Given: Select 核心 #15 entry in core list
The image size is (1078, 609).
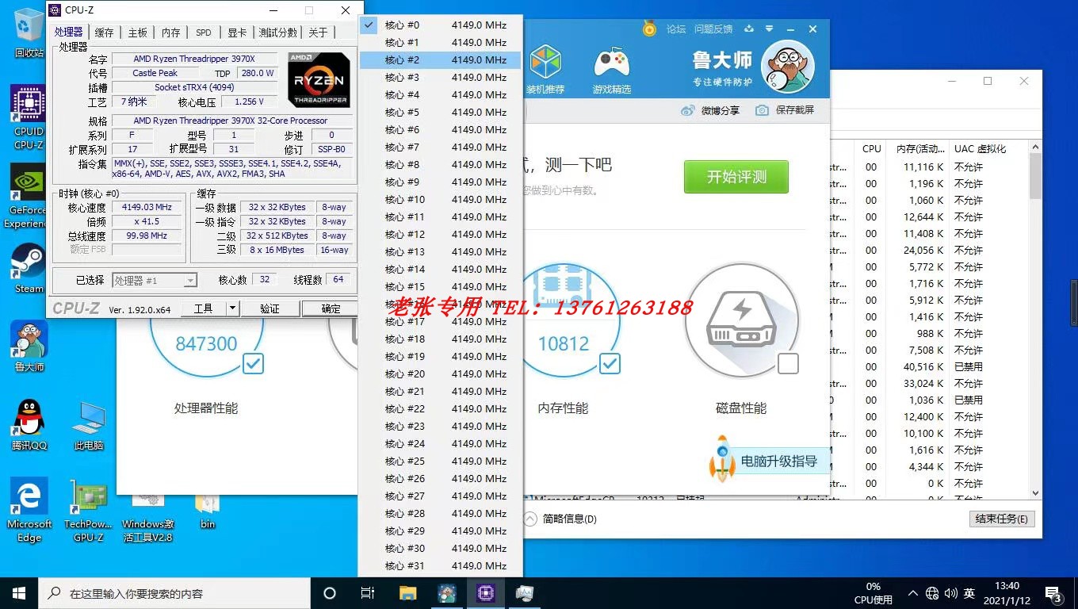Looking at the screenshot, I should 441,286.
